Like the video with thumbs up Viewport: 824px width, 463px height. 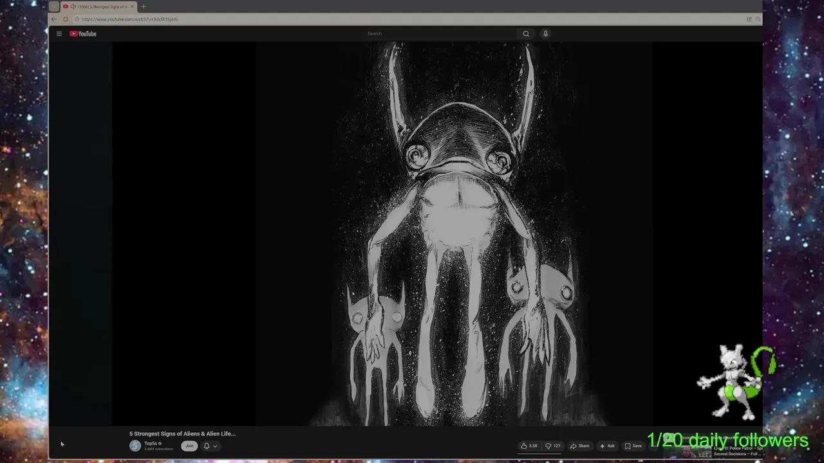point(529,446)
